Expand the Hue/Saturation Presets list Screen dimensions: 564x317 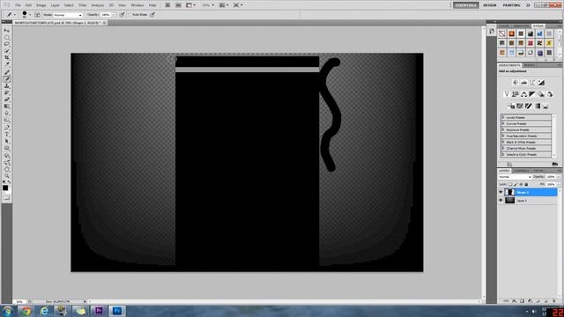pyautogui.click(x=503, y=136)
